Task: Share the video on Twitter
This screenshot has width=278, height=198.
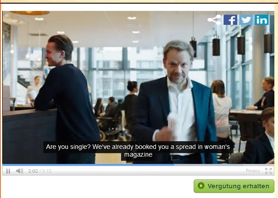Action: [x=246, y=20]
